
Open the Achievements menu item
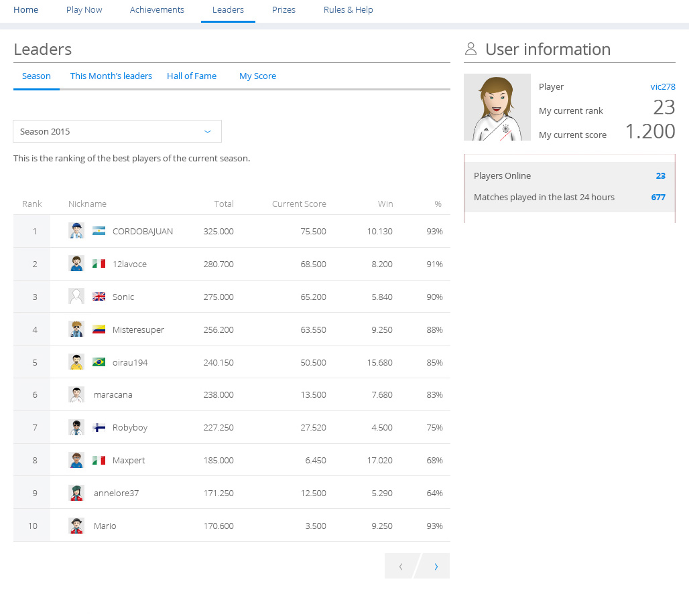(x=157, y=10)
